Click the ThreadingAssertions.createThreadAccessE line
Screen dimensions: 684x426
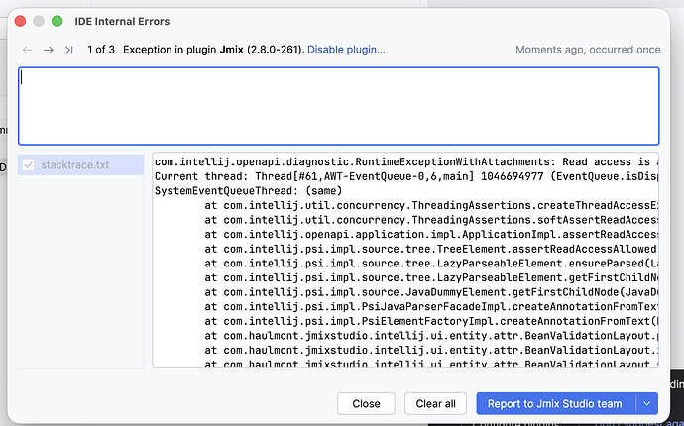[x=431, y=205]
